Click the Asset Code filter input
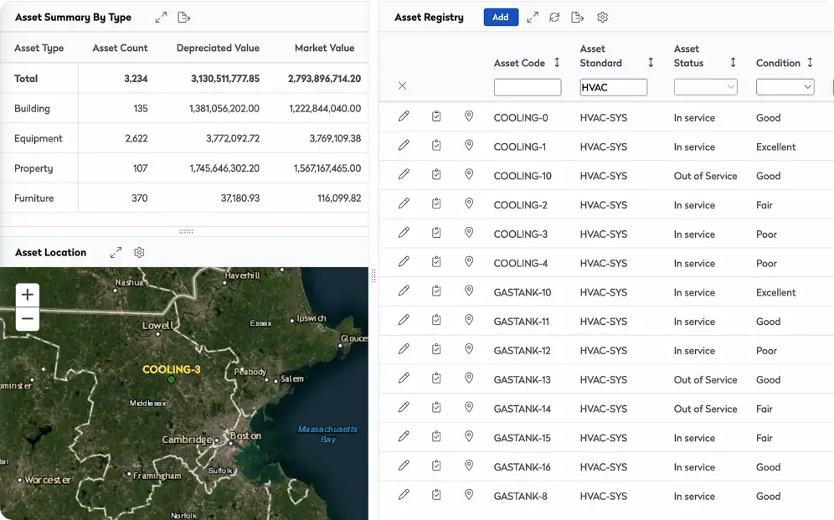 528,87
